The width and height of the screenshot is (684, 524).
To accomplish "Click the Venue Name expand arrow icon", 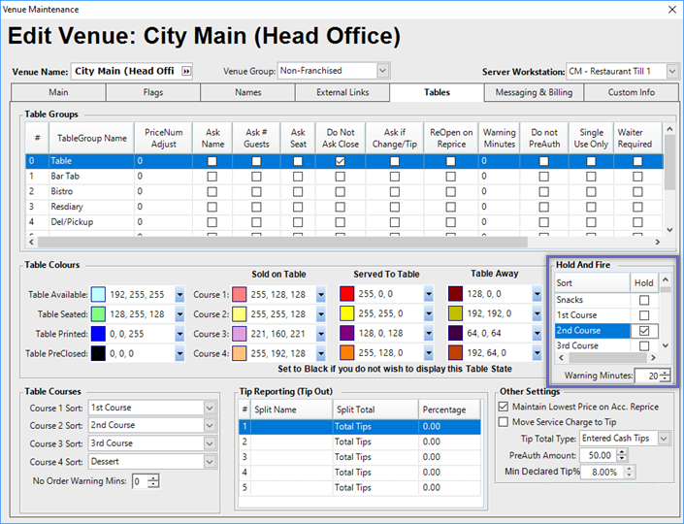I will pyautogui.click(x=187, y=71).
